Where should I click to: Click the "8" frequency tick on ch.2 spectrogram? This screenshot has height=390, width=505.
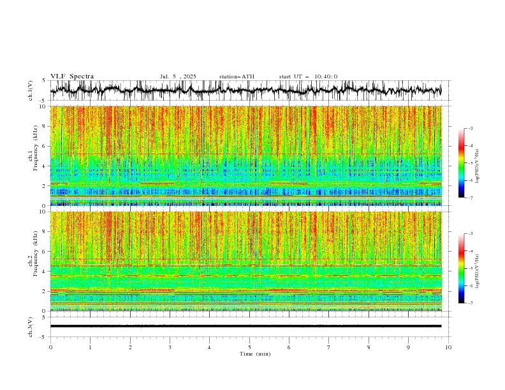(44, 232)
